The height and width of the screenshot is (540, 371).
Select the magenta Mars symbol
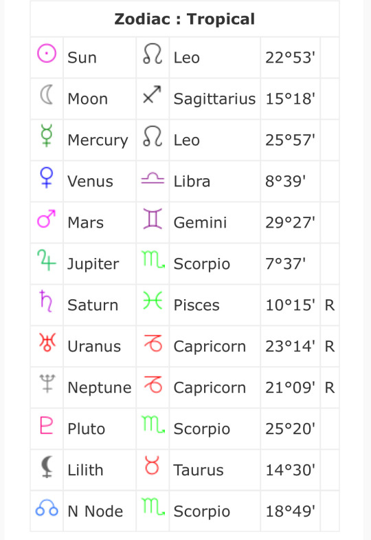click(47, 219)
